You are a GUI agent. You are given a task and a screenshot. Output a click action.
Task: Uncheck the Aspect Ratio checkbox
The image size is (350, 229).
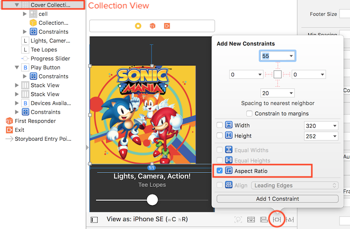(220, 171)
